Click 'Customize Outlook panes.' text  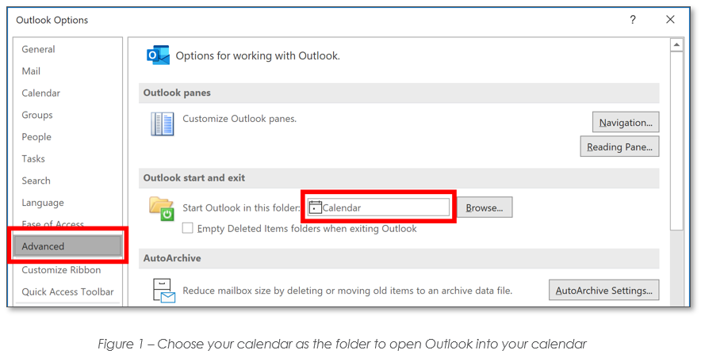(239, 119)
